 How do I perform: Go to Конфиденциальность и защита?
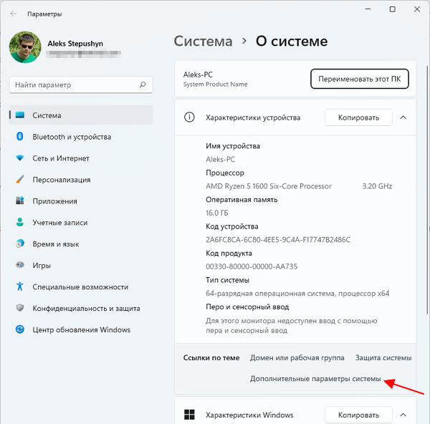point(81,308)
